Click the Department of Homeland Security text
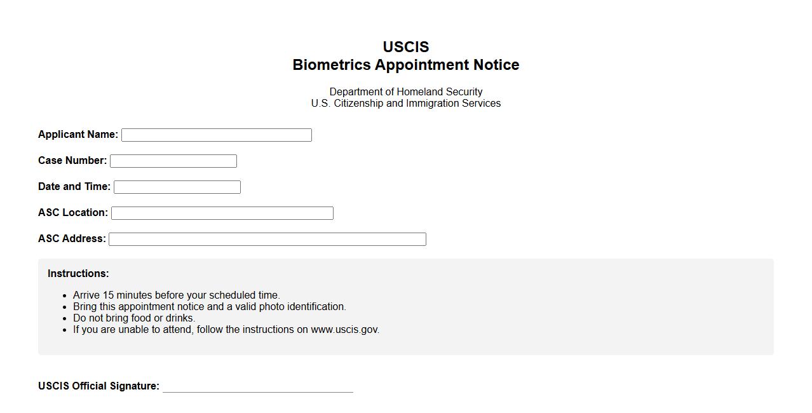Image resolution: width=812 pixels, height=413 pixels. [x=405, y=92]
